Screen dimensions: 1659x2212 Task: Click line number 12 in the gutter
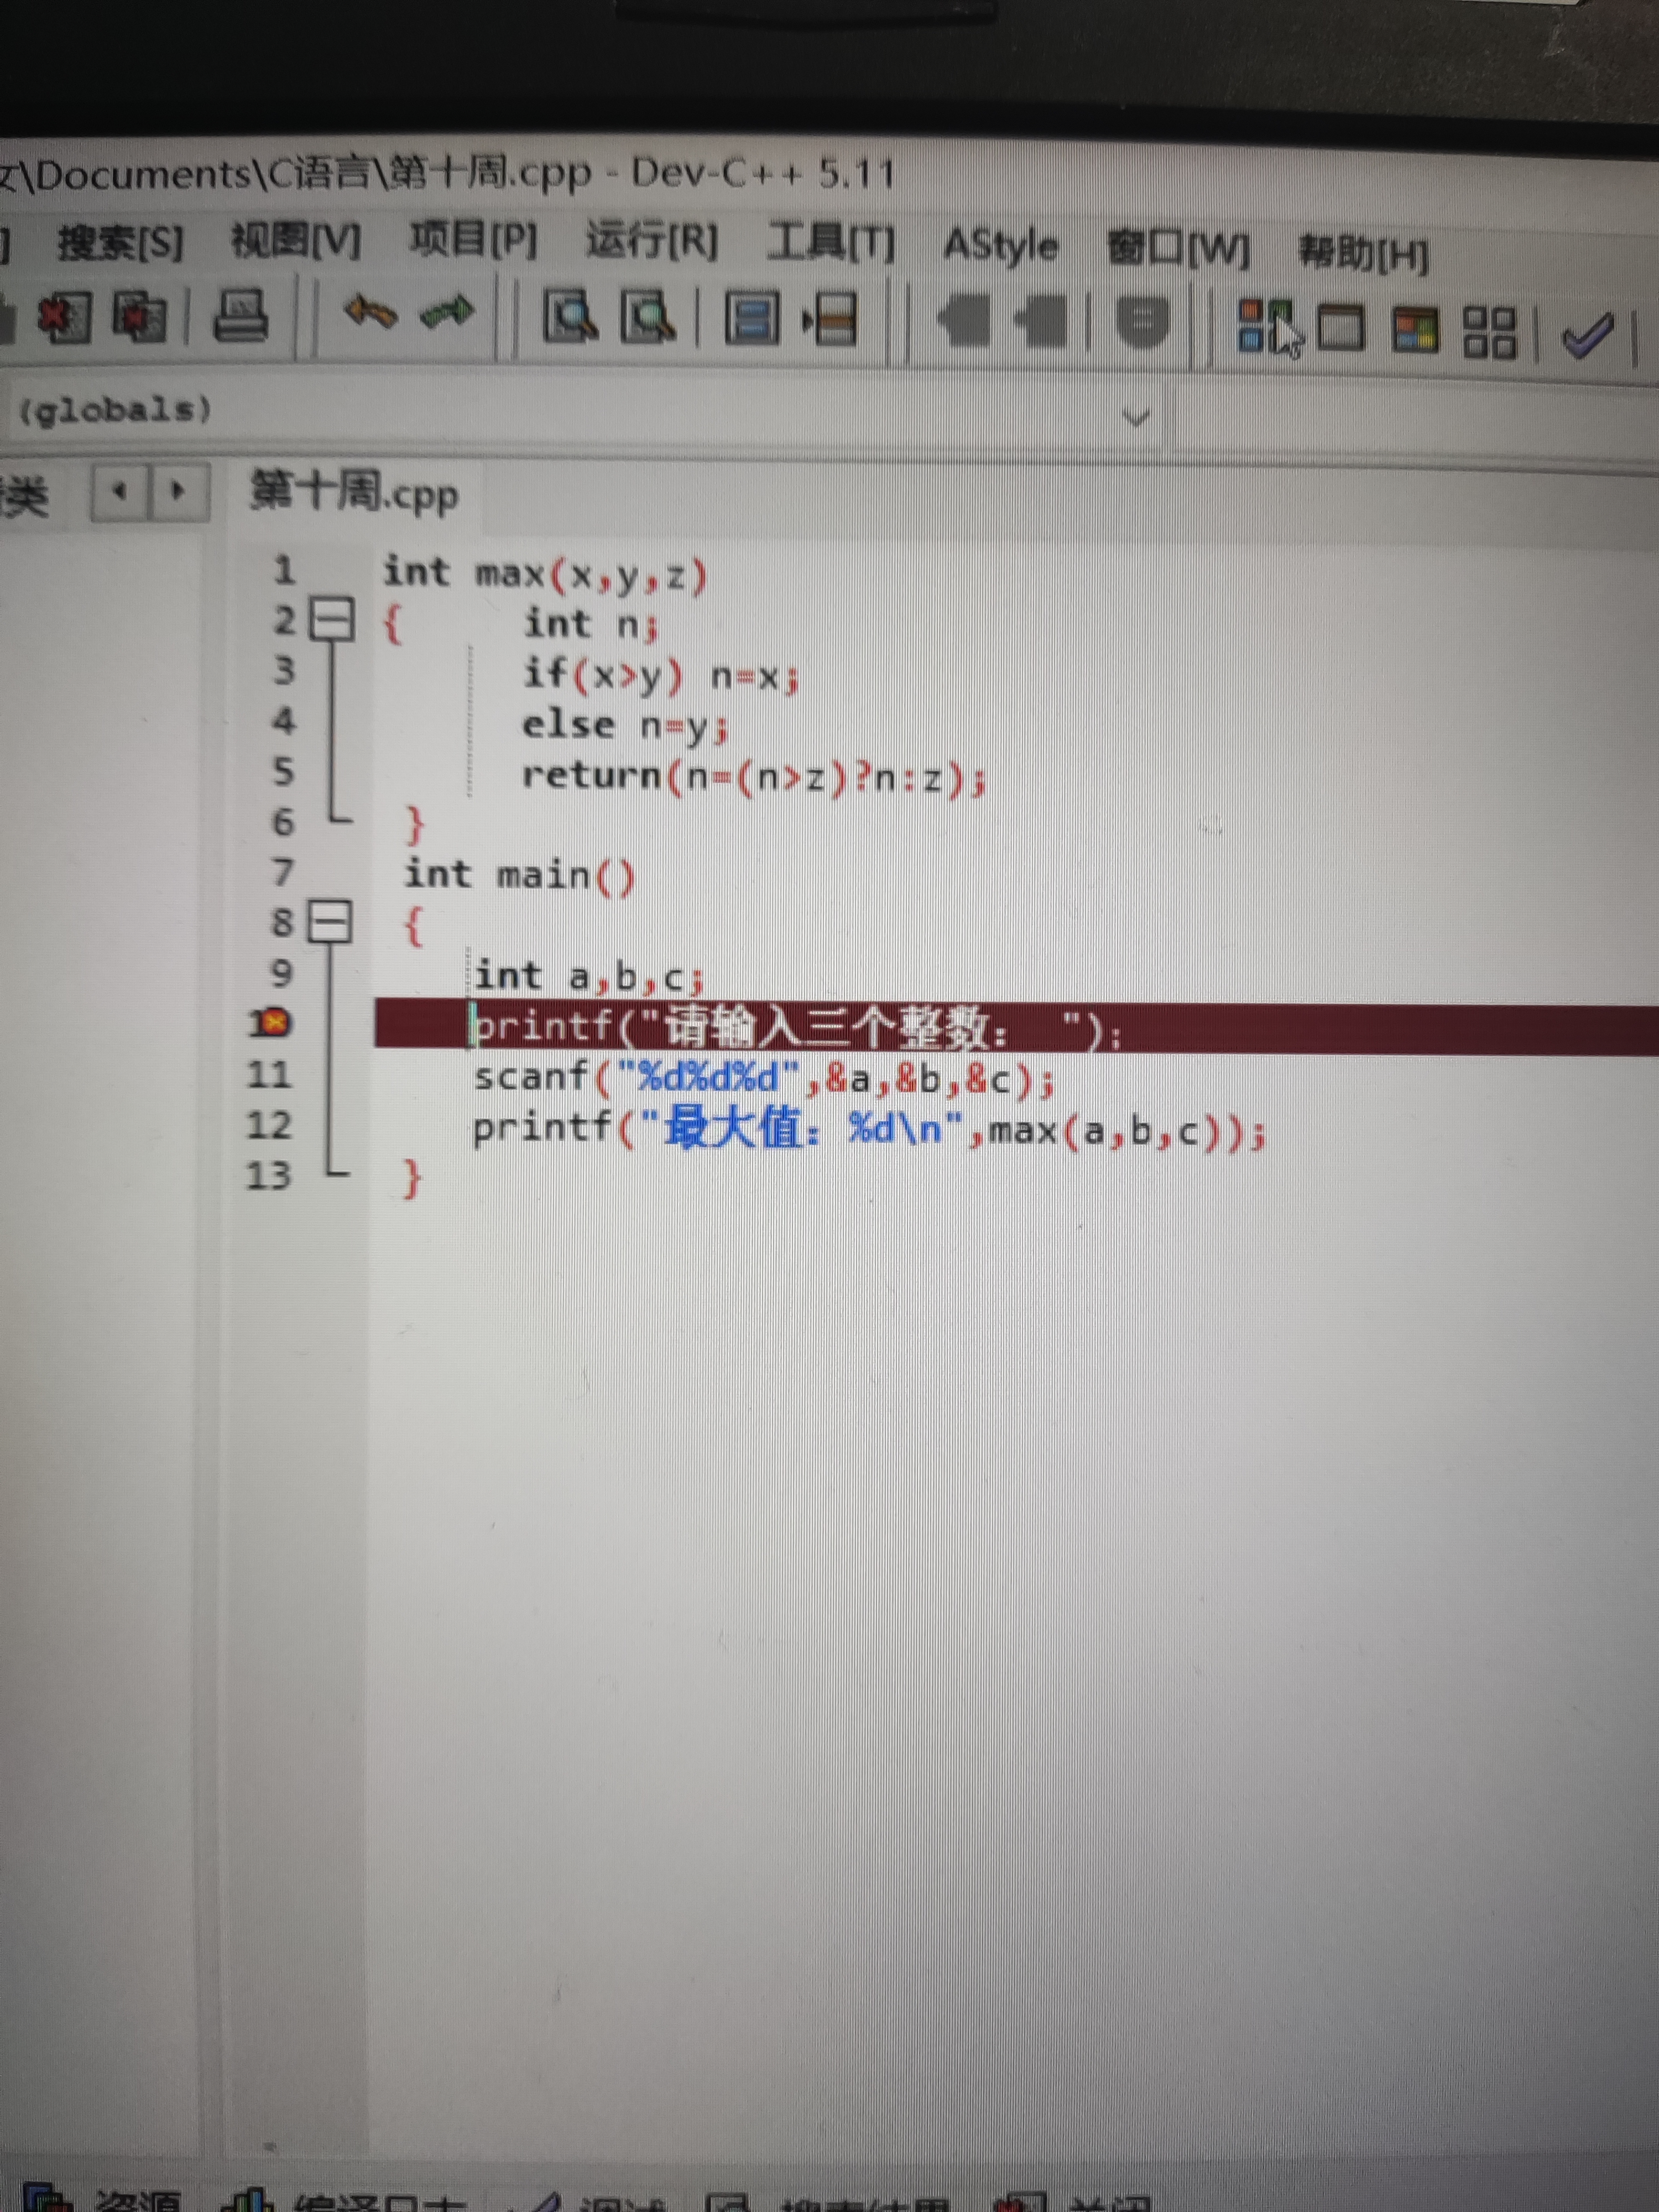[x=268, y=1125]
